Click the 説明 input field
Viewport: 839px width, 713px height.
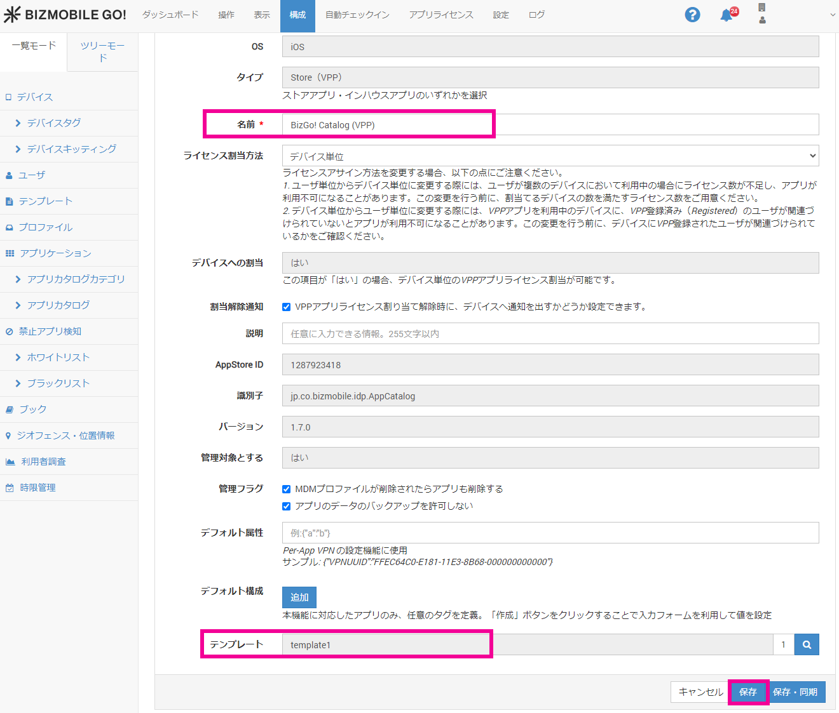click(550, 333)
